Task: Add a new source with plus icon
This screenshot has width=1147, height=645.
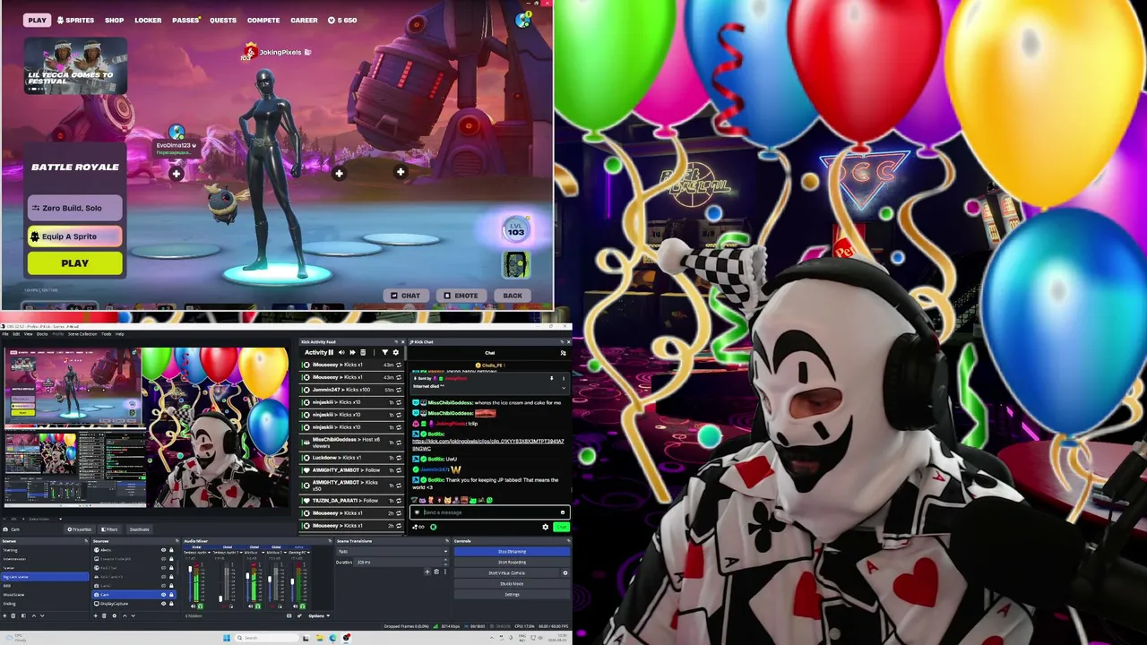Action: click(x=97, y=615)
